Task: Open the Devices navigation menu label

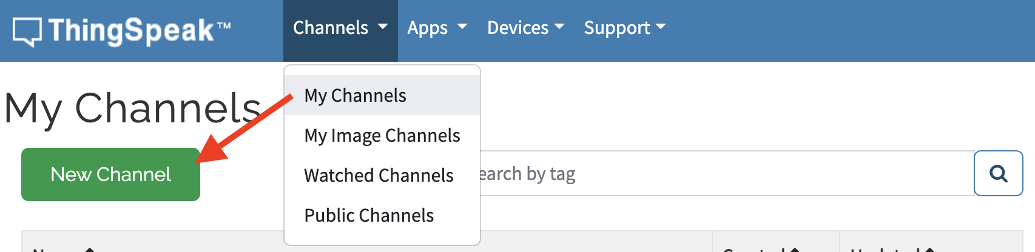Action: pos(517,28)
